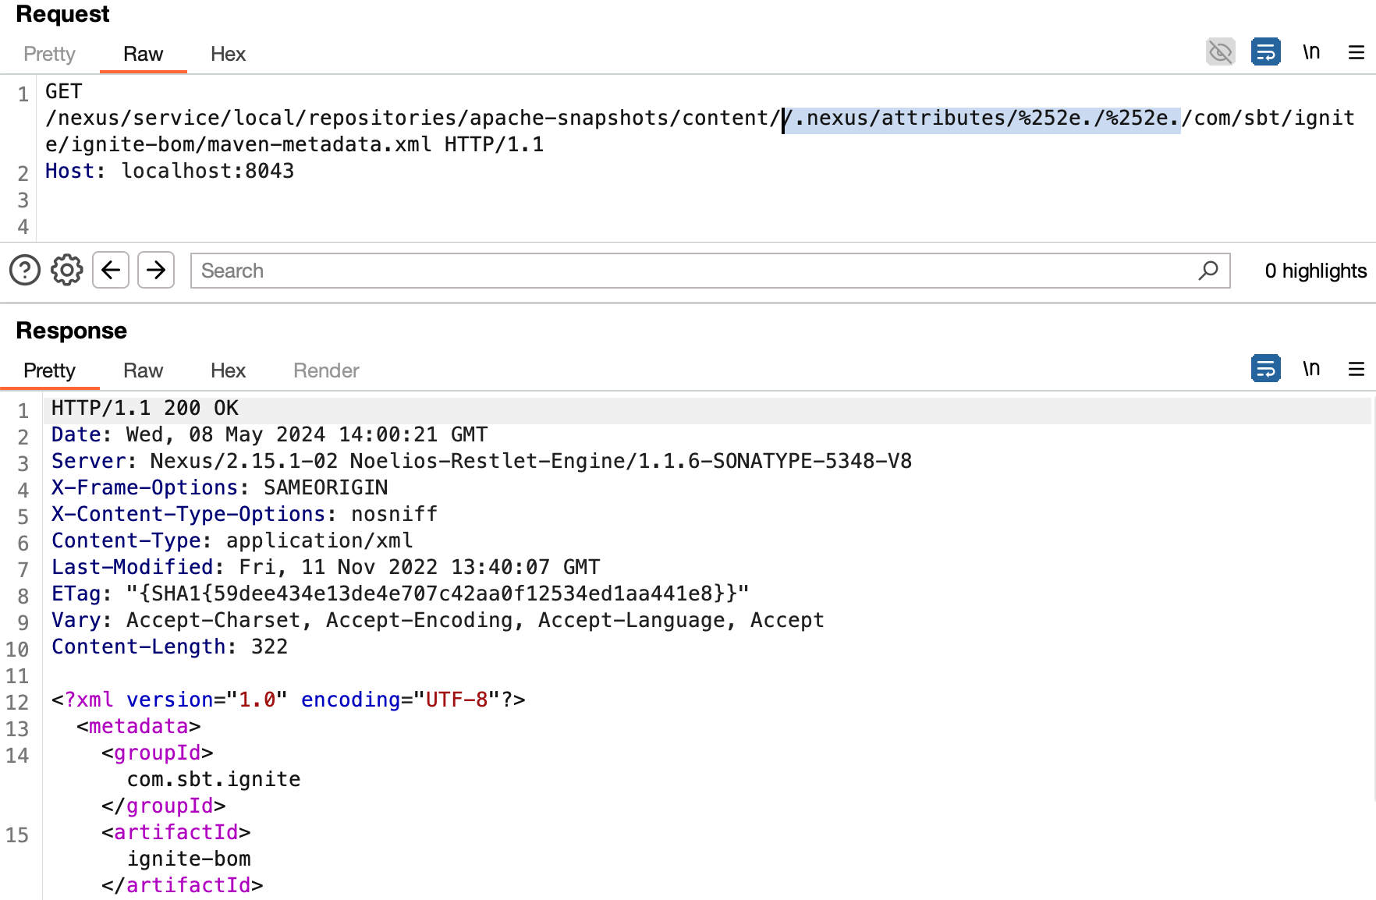Click the maven-metadata.xml HTTP/1.1 request text
The width and height of the screenshot is (1376, 900).
(376, 144)
